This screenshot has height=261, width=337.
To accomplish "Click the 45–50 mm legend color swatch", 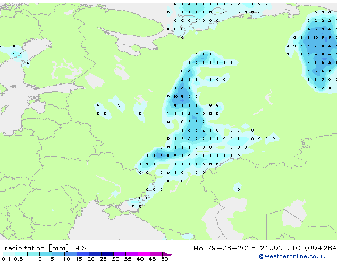I will point(156,254).
